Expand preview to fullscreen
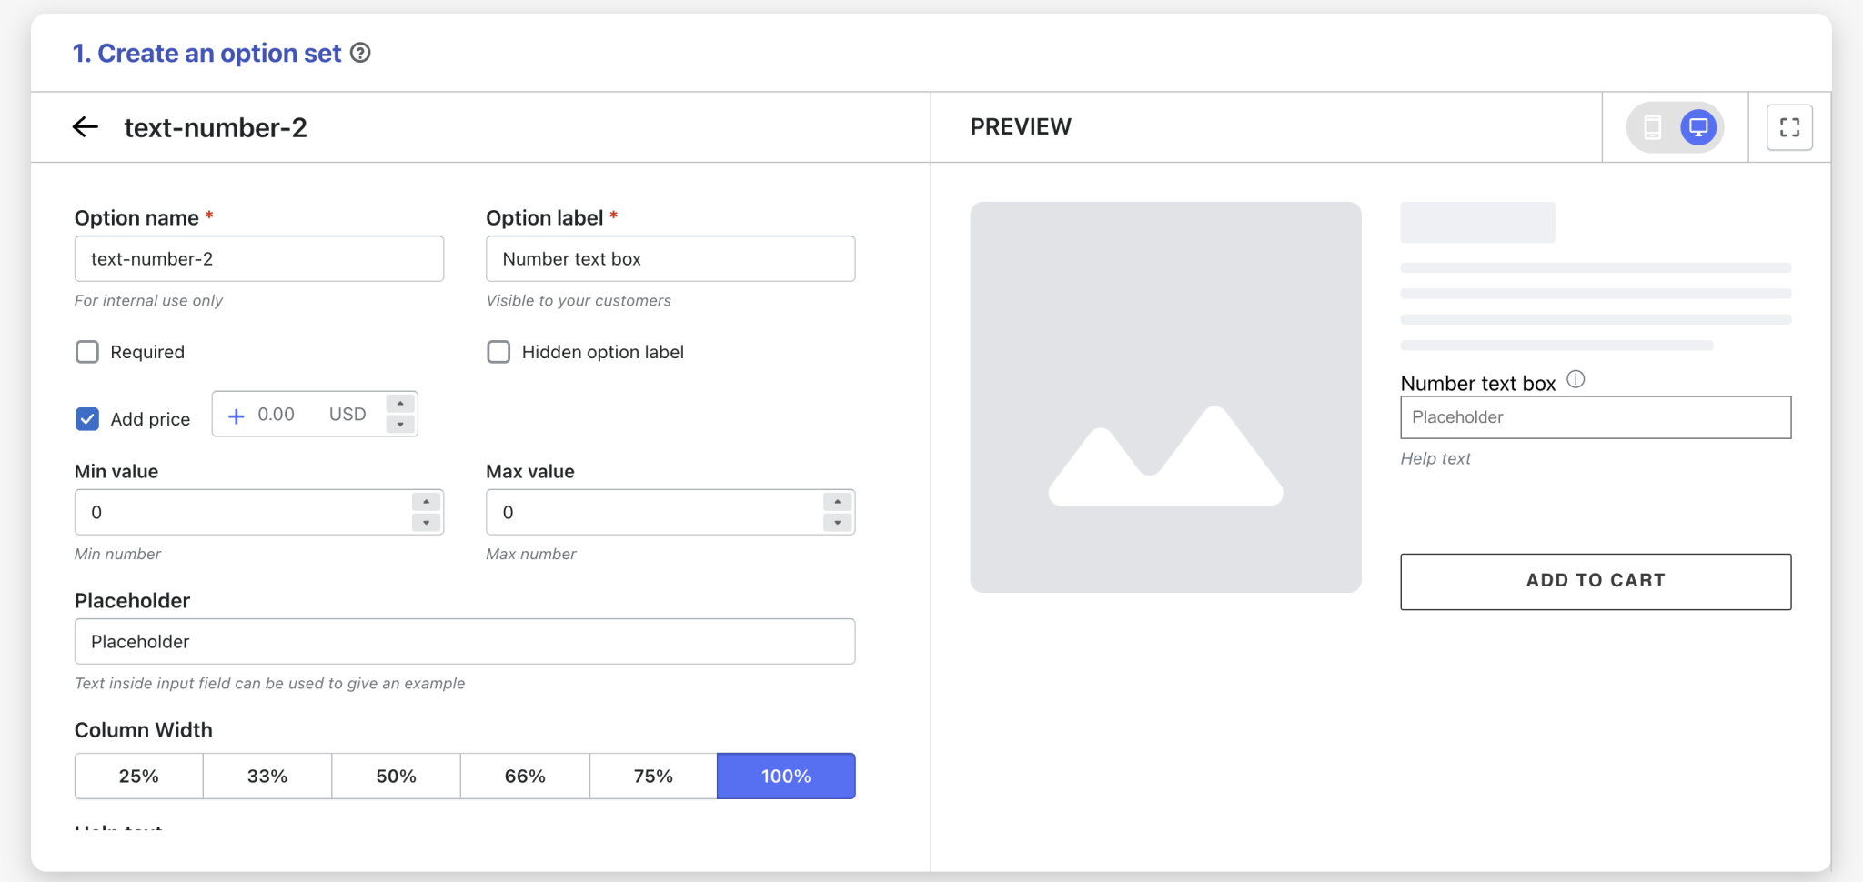Image resolution: width=1863 pixels, height=882 pixels. 1788,127
